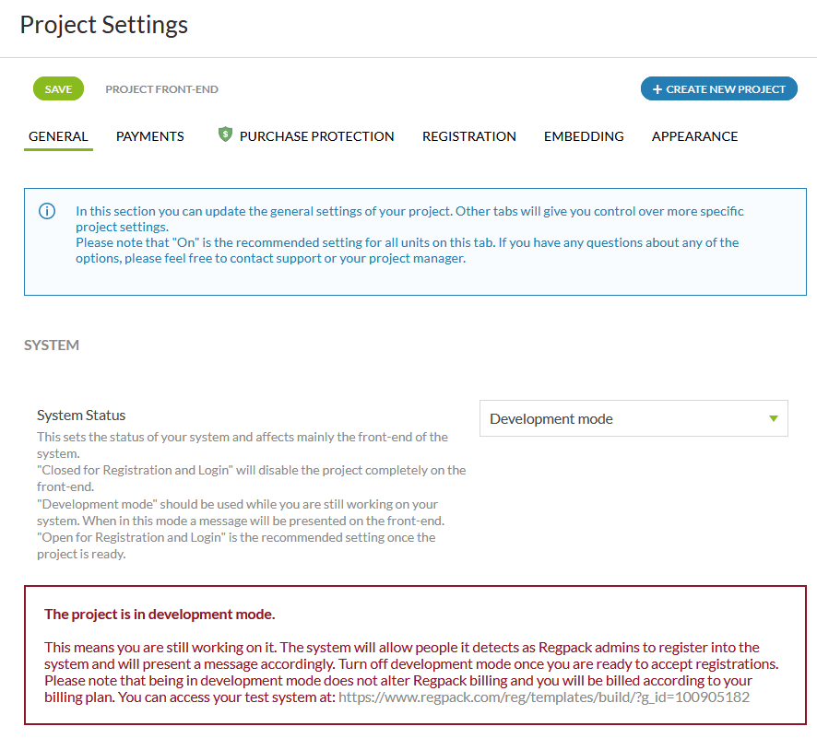Switch to the General tab
The image size is (817, 738).
point(58,136)
